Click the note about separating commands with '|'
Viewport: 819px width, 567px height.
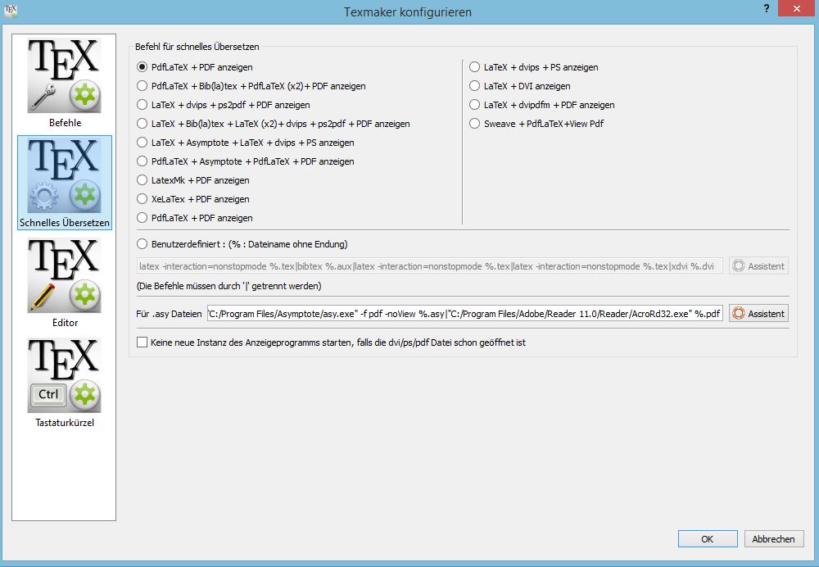(229, 286)
